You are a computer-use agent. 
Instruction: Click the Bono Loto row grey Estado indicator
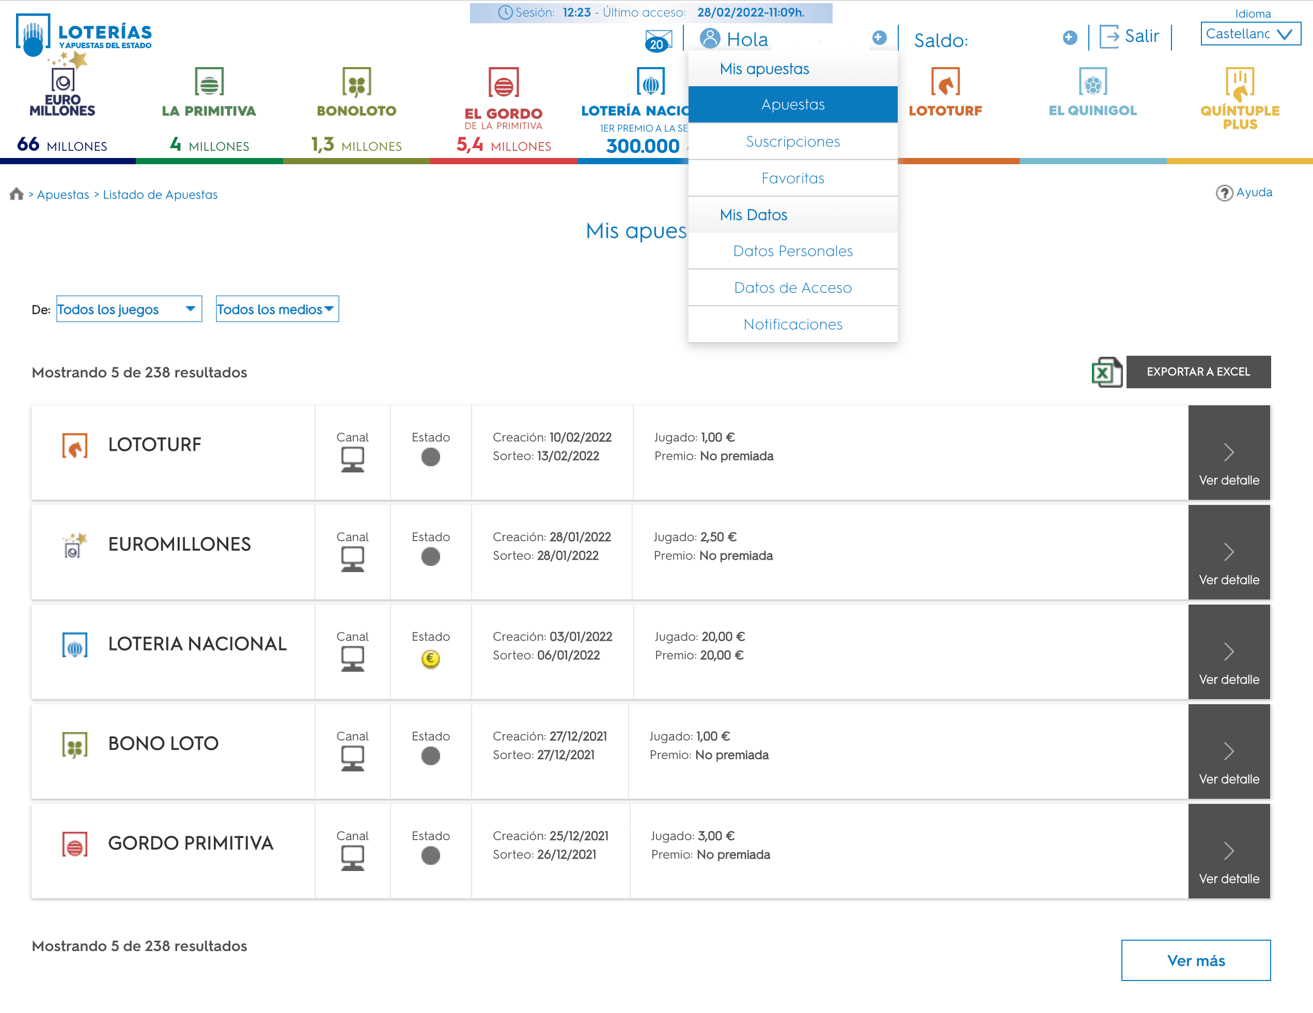pos(430,756)
